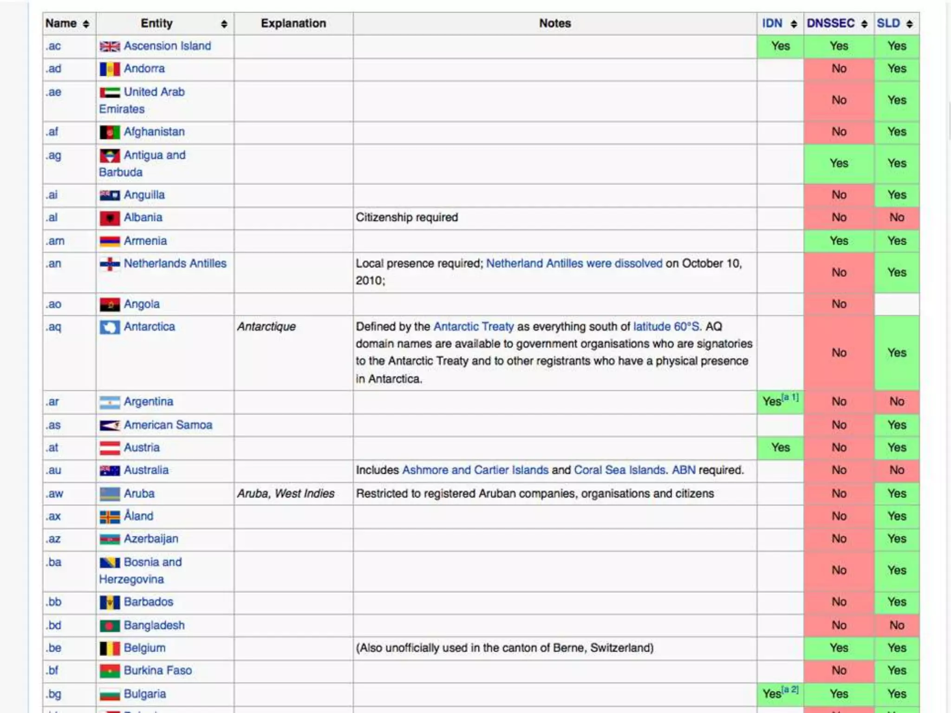The width and height of the screenshot is (951, 713).
Task: Click the Belgium flag icon
Action: 110,648
